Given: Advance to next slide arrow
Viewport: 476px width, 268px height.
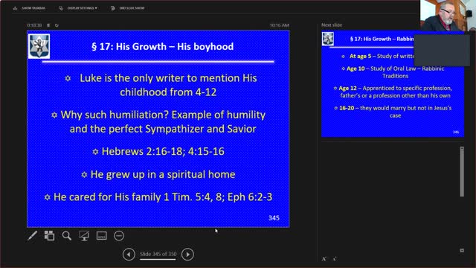Looking at the screenshot, I should [187, 255].
